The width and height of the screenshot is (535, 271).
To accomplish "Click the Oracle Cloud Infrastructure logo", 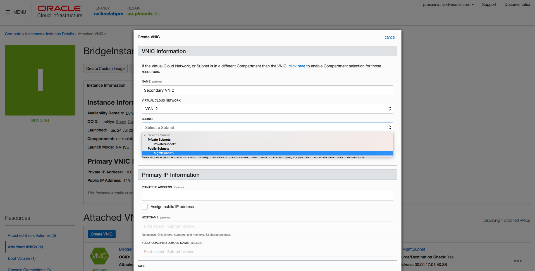I will coord(60,12).
